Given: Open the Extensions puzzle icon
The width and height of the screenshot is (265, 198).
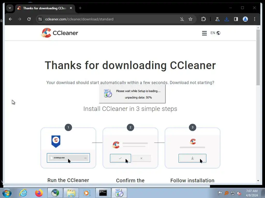Looking at the screenshot, I should click(x=203, y=19).
